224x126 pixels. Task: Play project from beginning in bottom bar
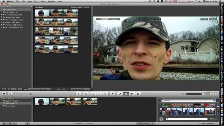click(14, 124)
